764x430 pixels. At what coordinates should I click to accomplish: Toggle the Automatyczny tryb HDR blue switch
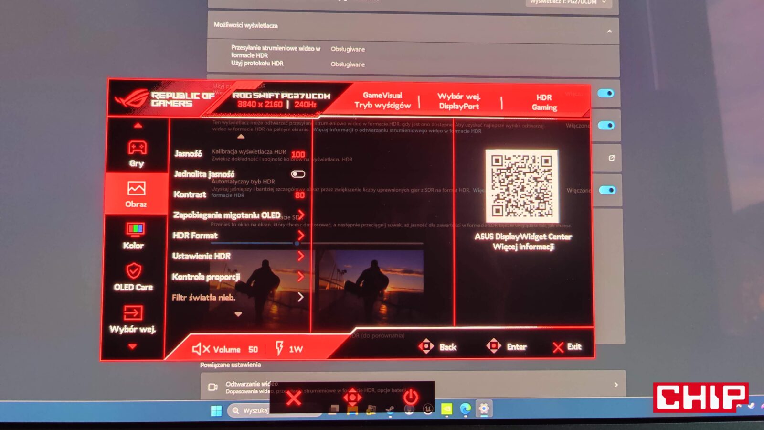pos(607,190)
